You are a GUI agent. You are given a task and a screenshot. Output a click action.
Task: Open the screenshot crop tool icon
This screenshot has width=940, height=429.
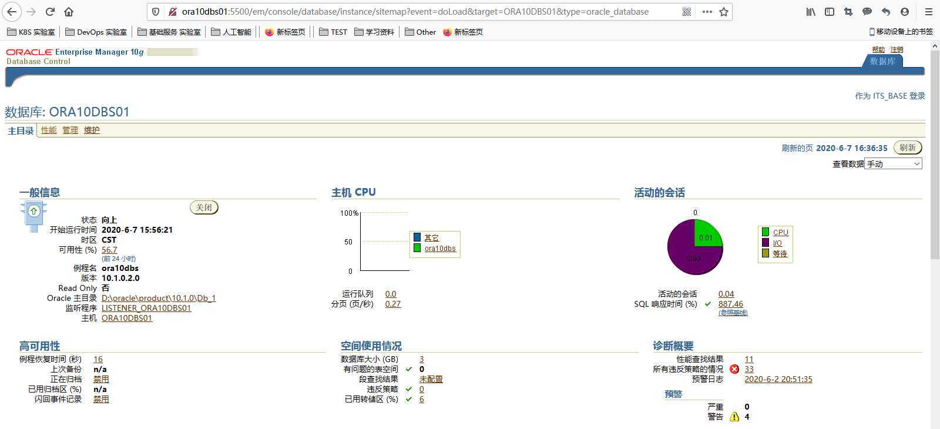click(x=848, y=12)
